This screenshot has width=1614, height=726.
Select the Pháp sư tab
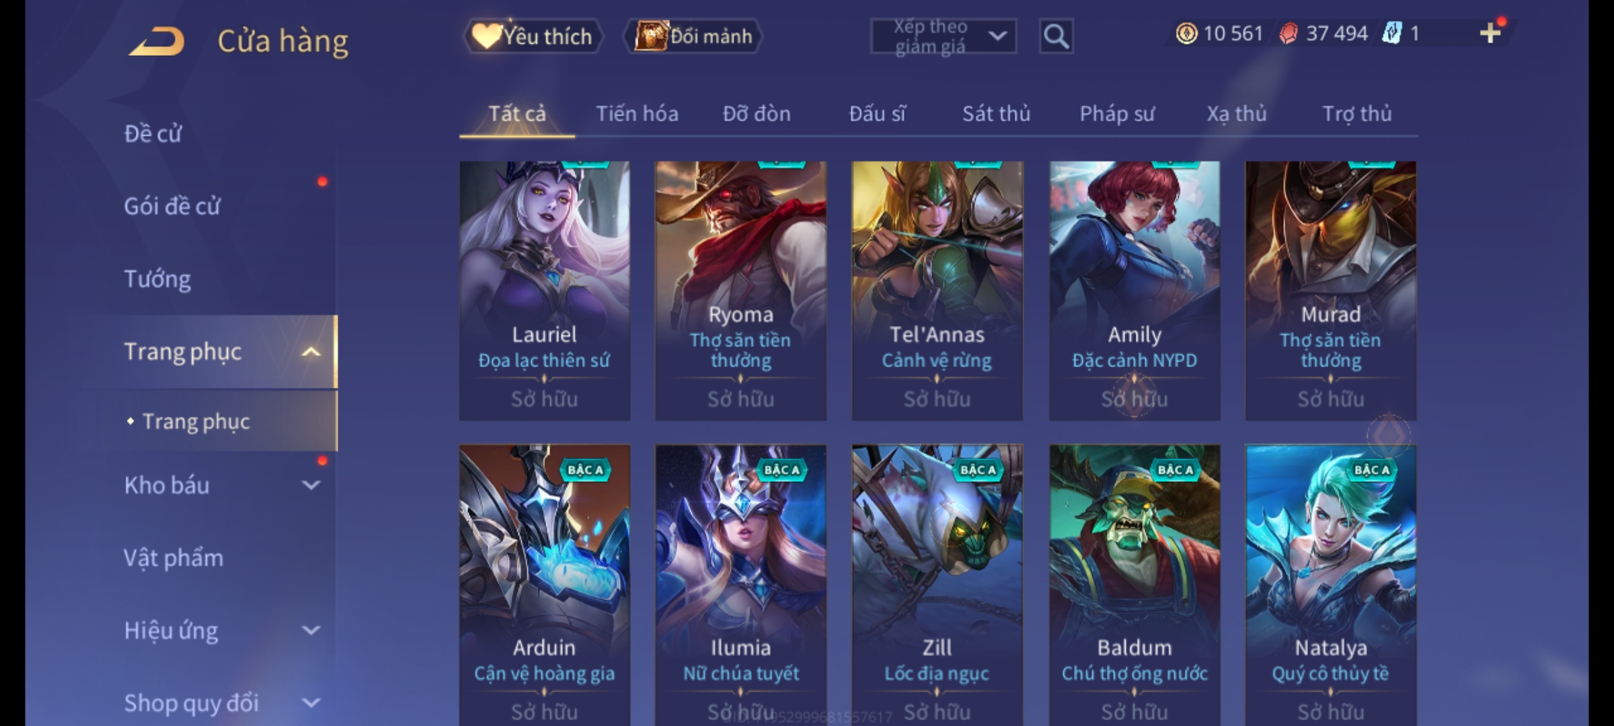pos(1117,114)
